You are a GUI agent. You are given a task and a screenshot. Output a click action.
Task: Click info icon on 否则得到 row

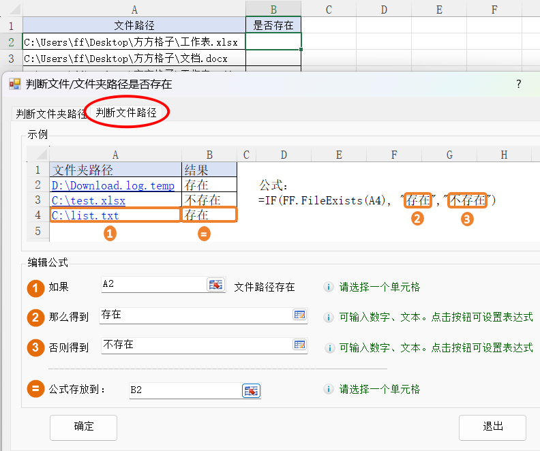point(329,347)
